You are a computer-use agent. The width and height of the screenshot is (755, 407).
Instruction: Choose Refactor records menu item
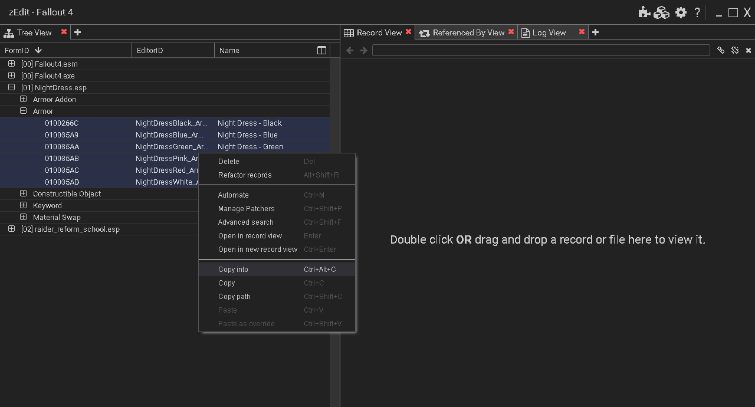tap(277, 175)
